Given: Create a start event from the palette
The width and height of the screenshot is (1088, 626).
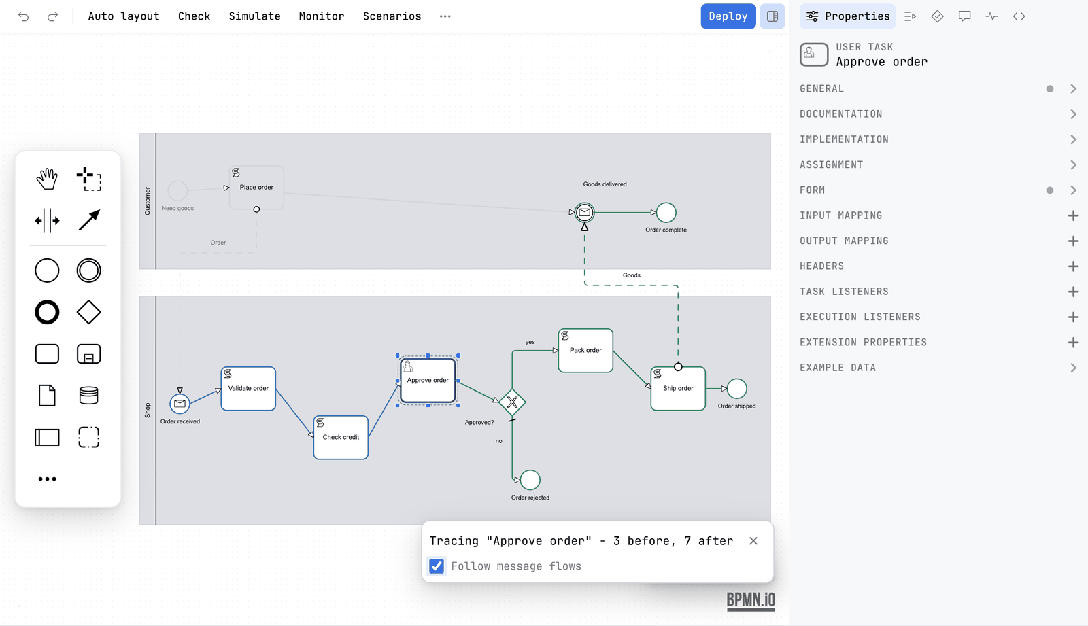Looking at the screenshot, I should click(x=47, y=271).
